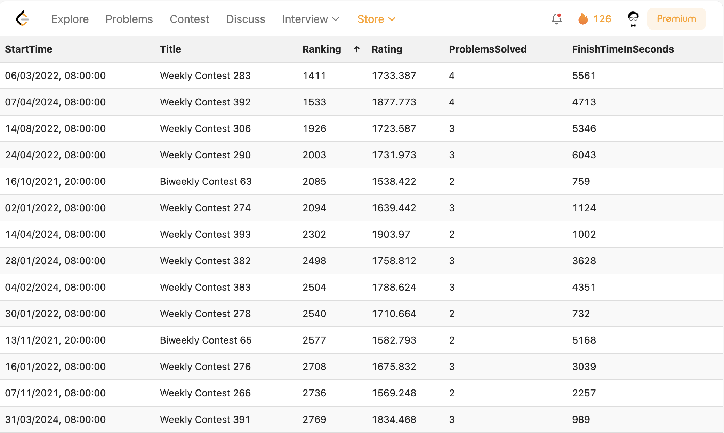
Task: Select the Weekly Contest 266 title cell
Action: (x=205, y=393)
